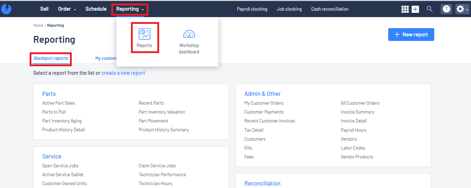471x188 pixels.
Task: Open the apps grid icon
Action: tap(405, 9)
